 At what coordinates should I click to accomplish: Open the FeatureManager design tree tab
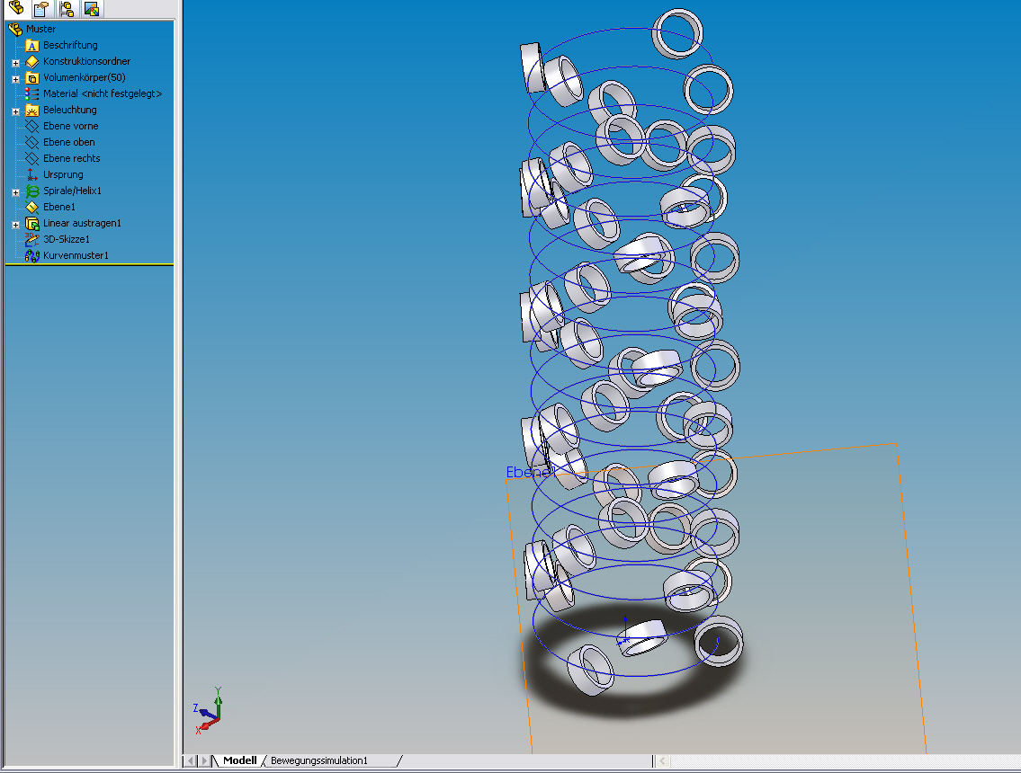coord(16,8)
